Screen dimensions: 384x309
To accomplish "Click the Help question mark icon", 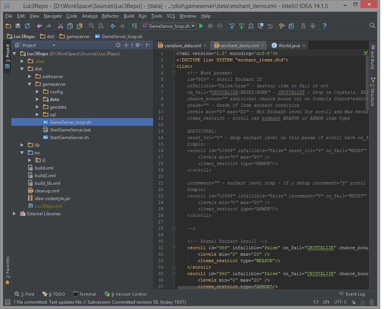I will click(x=325, y=26).
